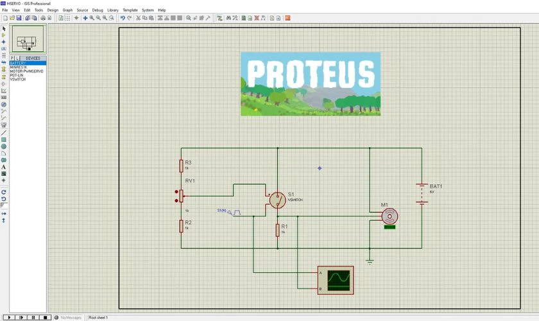Viewport: 539px width, 321px height.
Task: Select the 2D Box graphics tool
Action: (x=4, y=140)
